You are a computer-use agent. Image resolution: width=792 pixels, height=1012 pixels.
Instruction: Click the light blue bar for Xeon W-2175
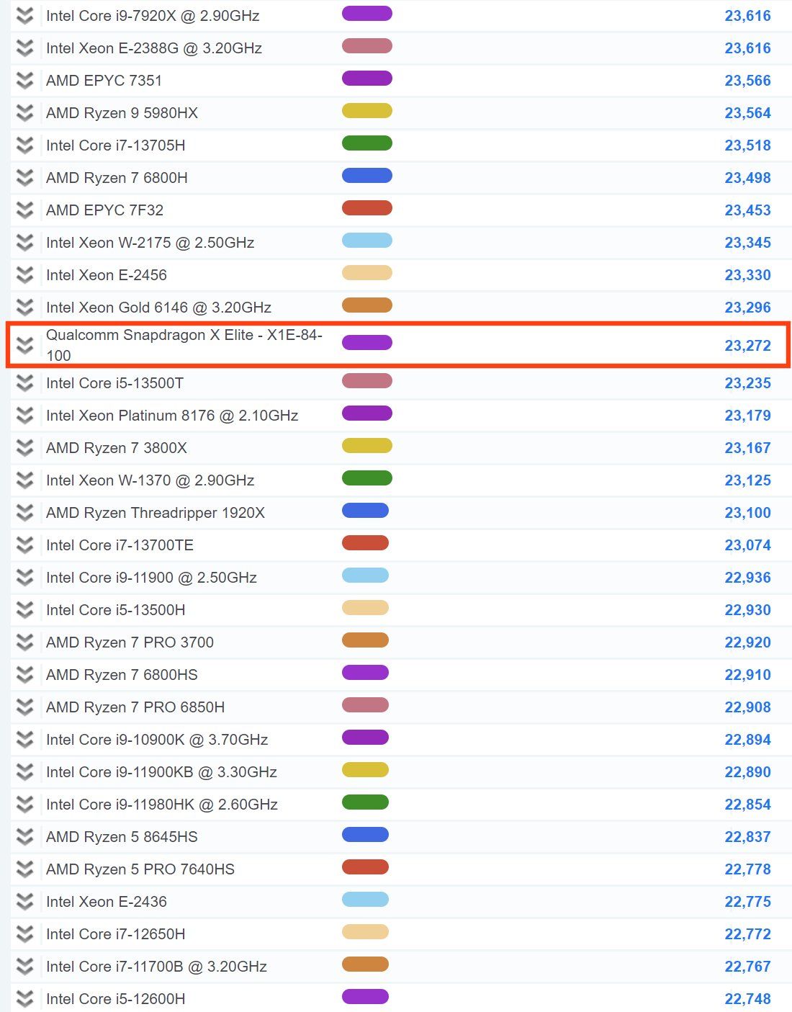click(367, 241)
